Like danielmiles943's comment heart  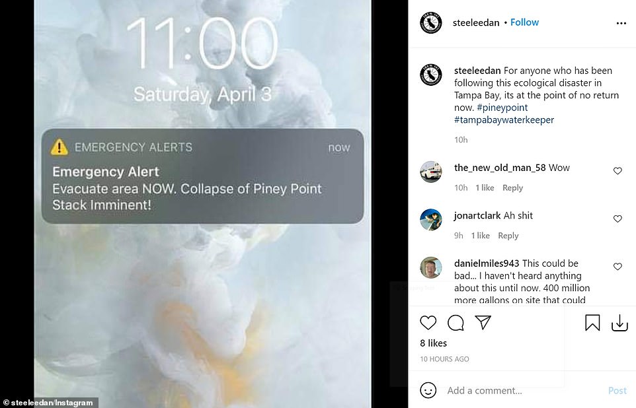(x=617, y=267)
